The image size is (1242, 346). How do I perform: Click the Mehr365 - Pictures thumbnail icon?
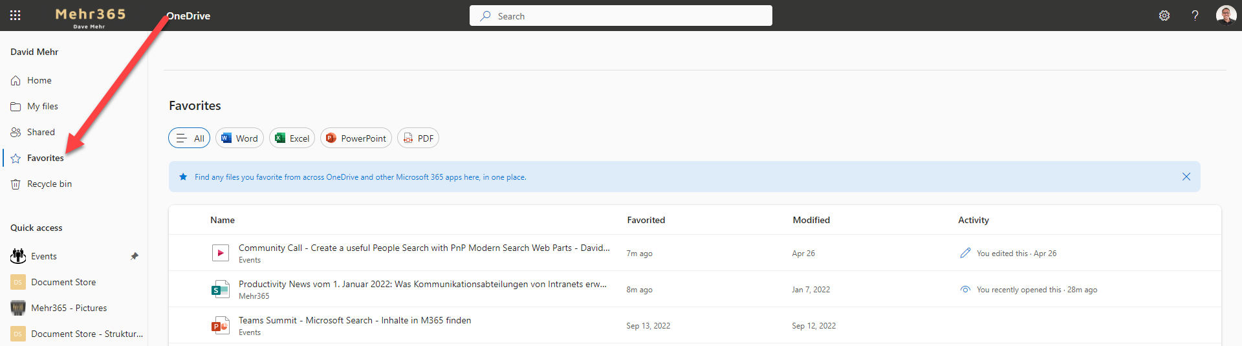pos(18,308)
